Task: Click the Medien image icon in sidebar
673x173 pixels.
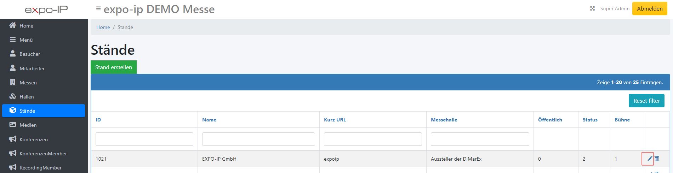Action: [13, 125]
